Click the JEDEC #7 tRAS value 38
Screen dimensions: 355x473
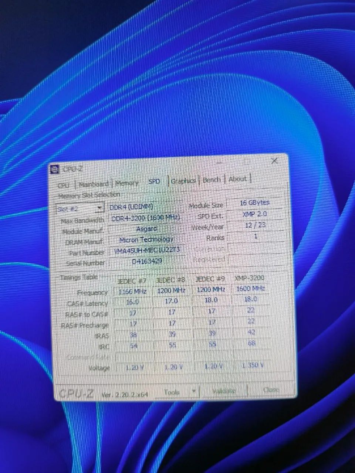point(133,335)
